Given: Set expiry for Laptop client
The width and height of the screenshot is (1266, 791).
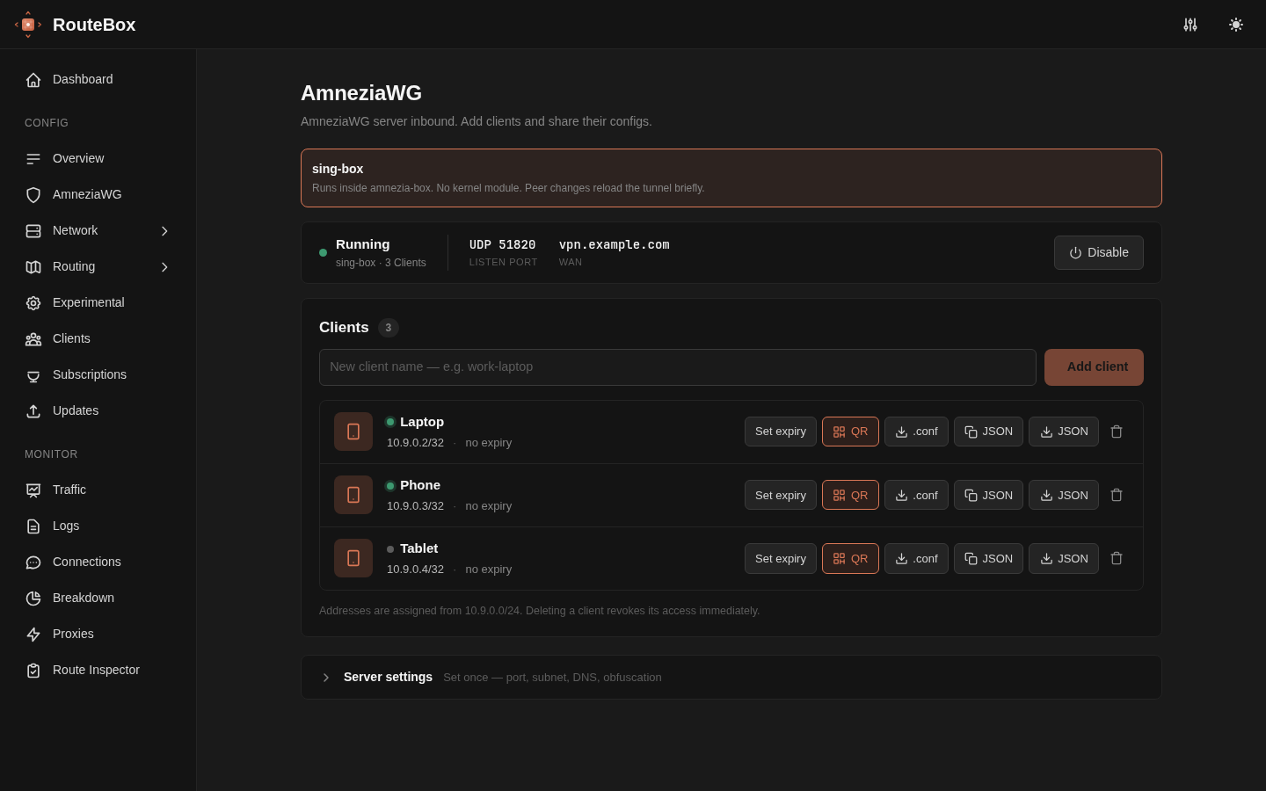Looking at the screenshot, I should (x=781, y=432).
